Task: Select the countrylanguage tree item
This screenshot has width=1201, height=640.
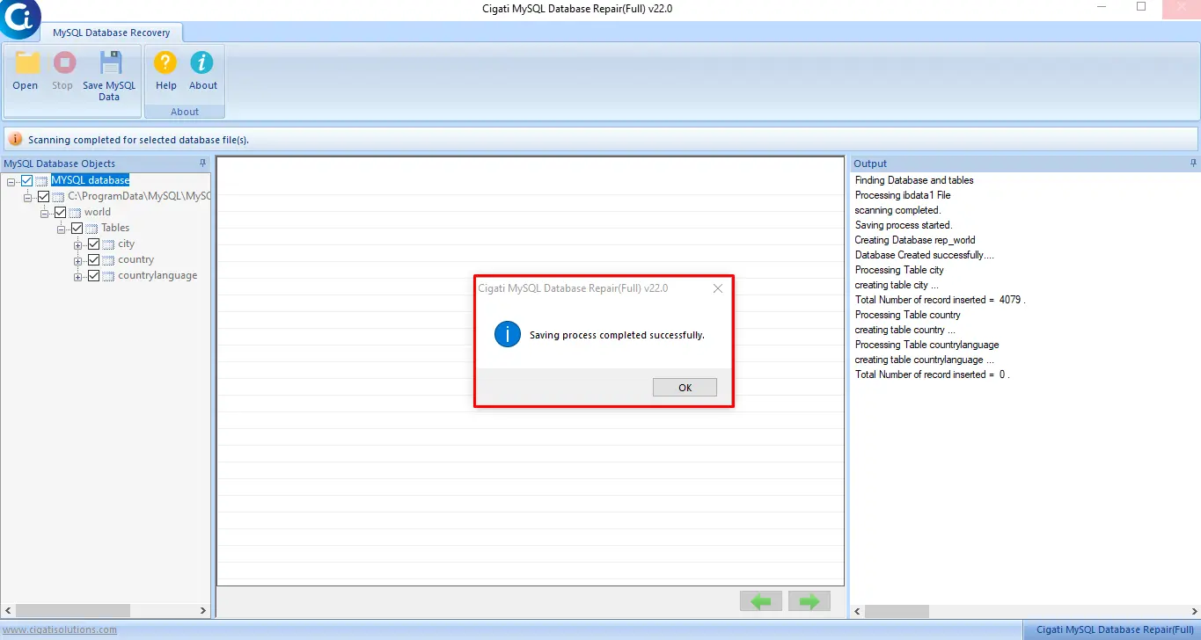Action: [157, 275]
